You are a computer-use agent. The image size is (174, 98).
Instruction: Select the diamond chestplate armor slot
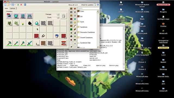(x=16, y=16)
